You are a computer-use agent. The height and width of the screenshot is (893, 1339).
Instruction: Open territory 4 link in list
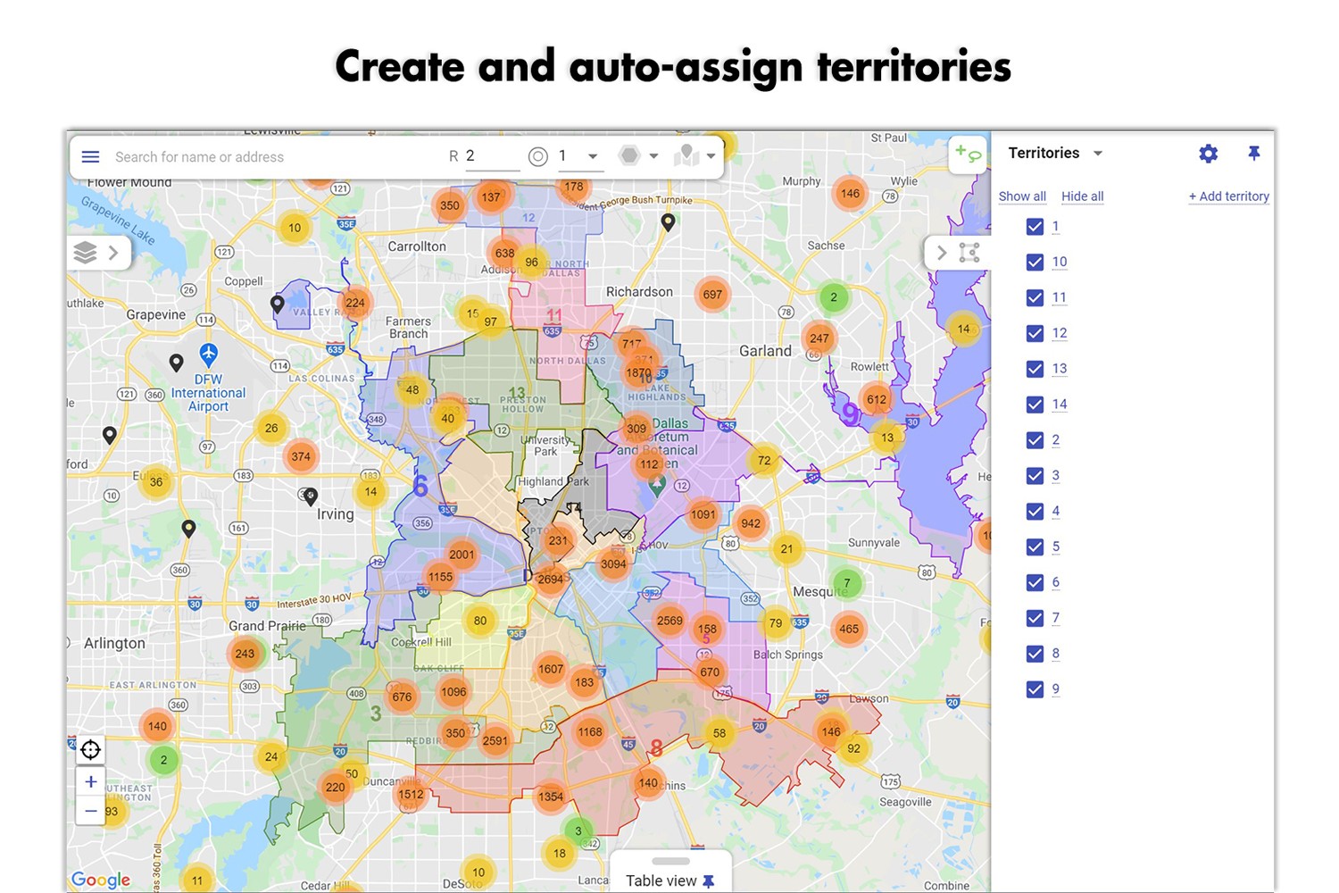click(1055, 512)
